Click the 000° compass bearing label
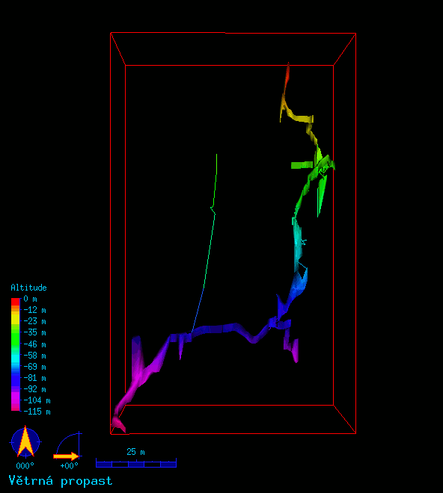443x493 pixels. pyautogui.click(x=25, y=465)
